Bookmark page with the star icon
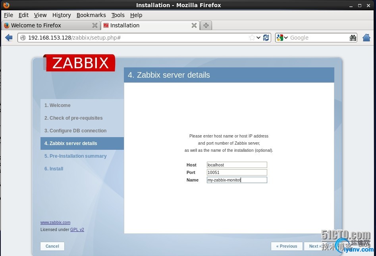Image resolution: width=376 pixels, height=256 pixels. pos(252,38)
